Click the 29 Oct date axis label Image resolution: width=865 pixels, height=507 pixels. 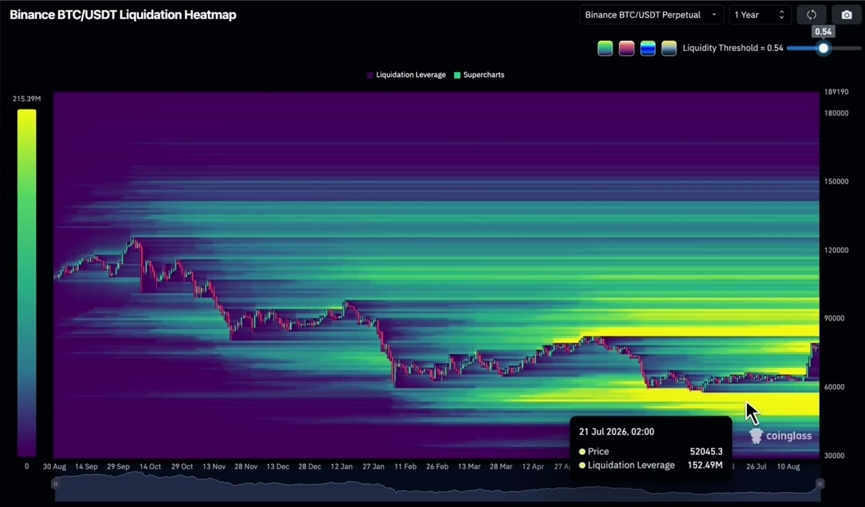tap(182, 467)
